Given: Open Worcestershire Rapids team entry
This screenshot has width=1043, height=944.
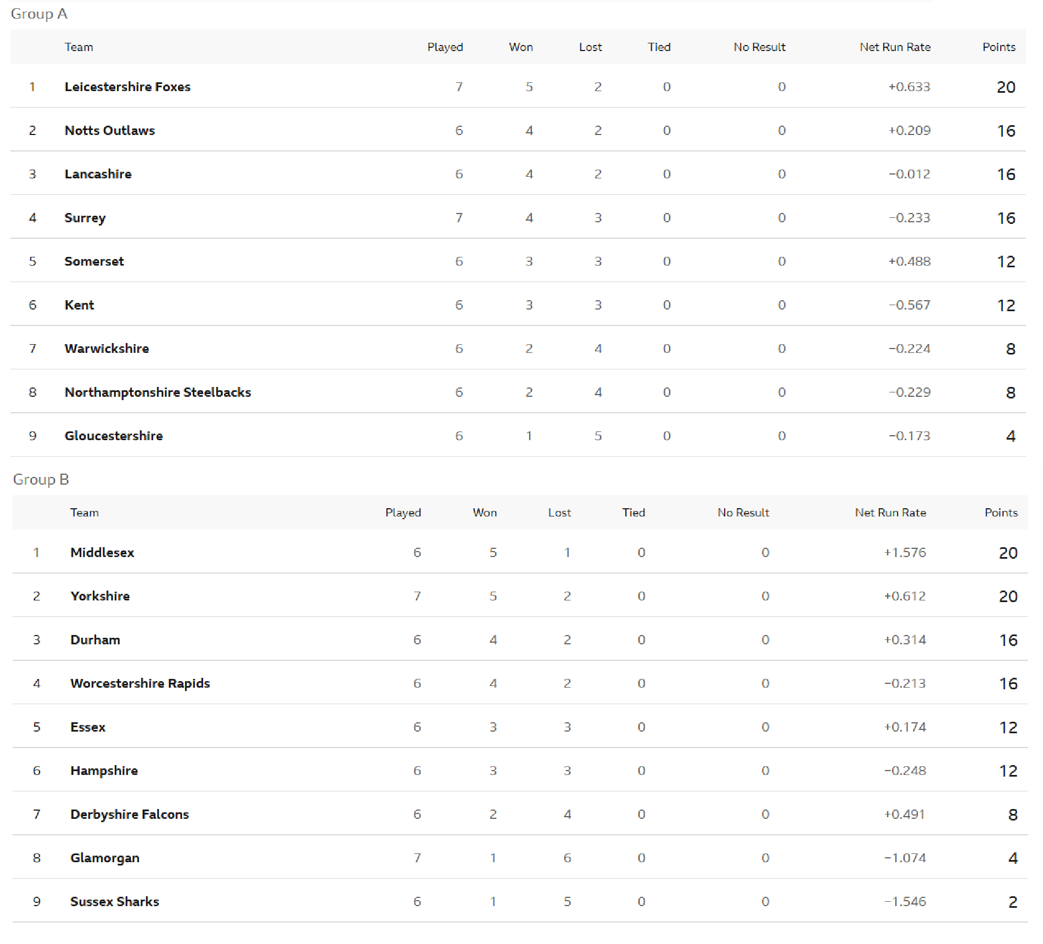Looking at the screenshot, I should click(140, 683).
